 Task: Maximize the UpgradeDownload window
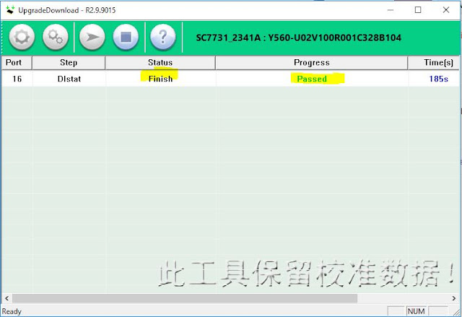point(418,10)
